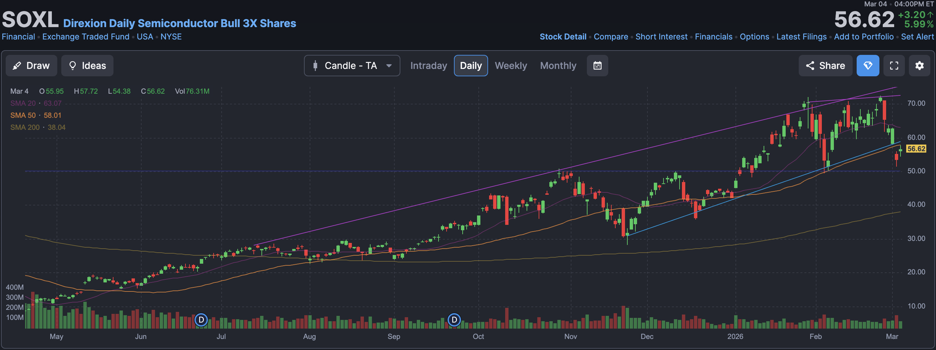This screenshot has width=936, height=350.
Task: Click the SMA 200 indicator label
Action: pyautogui.click(x=25, y=127)
